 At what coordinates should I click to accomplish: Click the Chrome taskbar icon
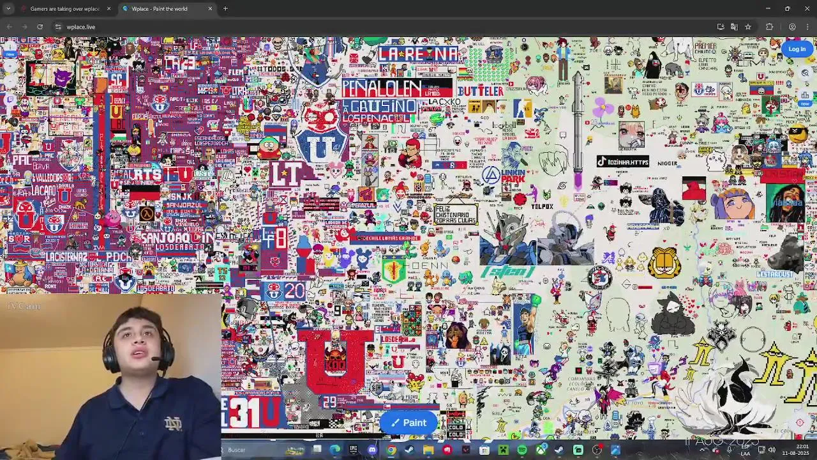[x=391, y=450]
